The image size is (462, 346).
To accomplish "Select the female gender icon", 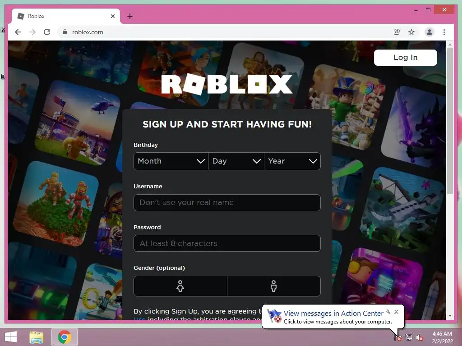I will 180,286.
